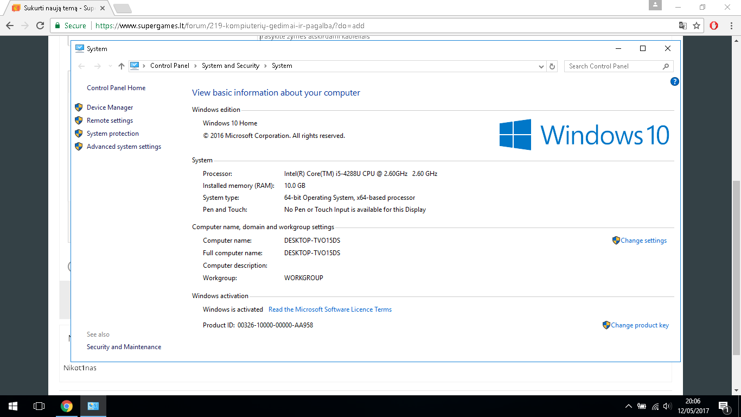Expand the address bar history dropdown
Image resolution: width=741 pixels, height=417 pixels.
coord(541,66)
